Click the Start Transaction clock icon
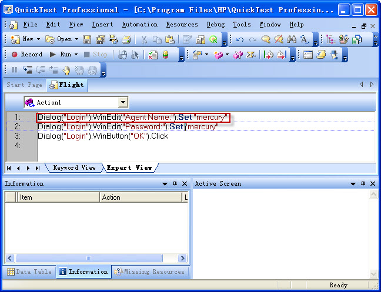This screenshot has width=381, height=292. tap(269, 55)
